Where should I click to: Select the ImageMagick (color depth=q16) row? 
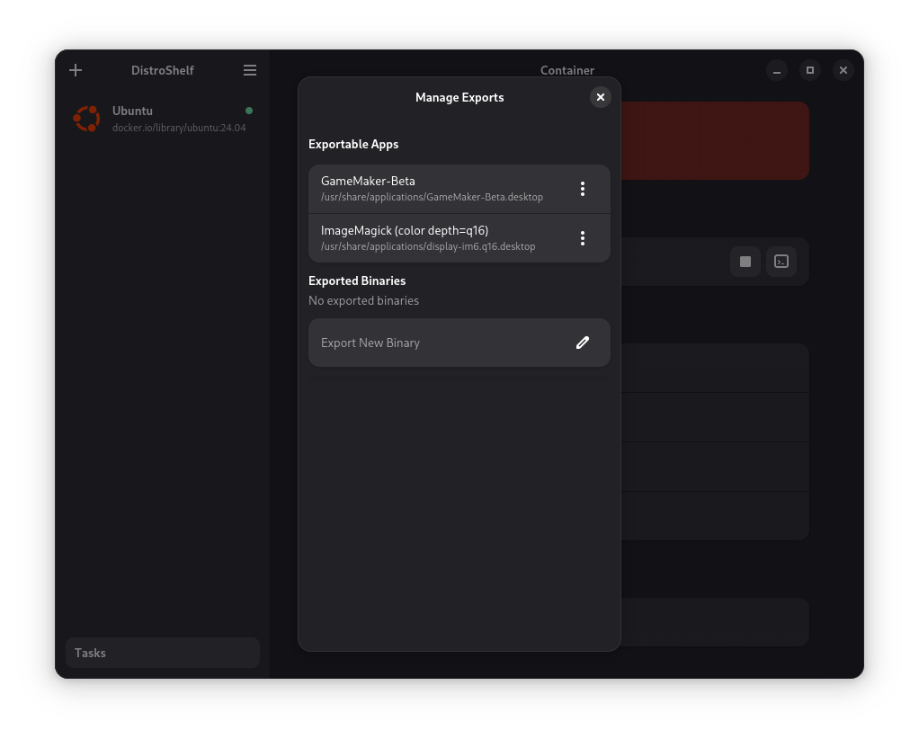[x=459, y=238]
